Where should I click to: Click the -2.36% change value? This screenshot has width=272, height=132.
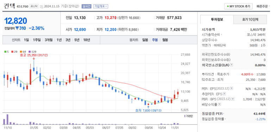tap(37, 28)
